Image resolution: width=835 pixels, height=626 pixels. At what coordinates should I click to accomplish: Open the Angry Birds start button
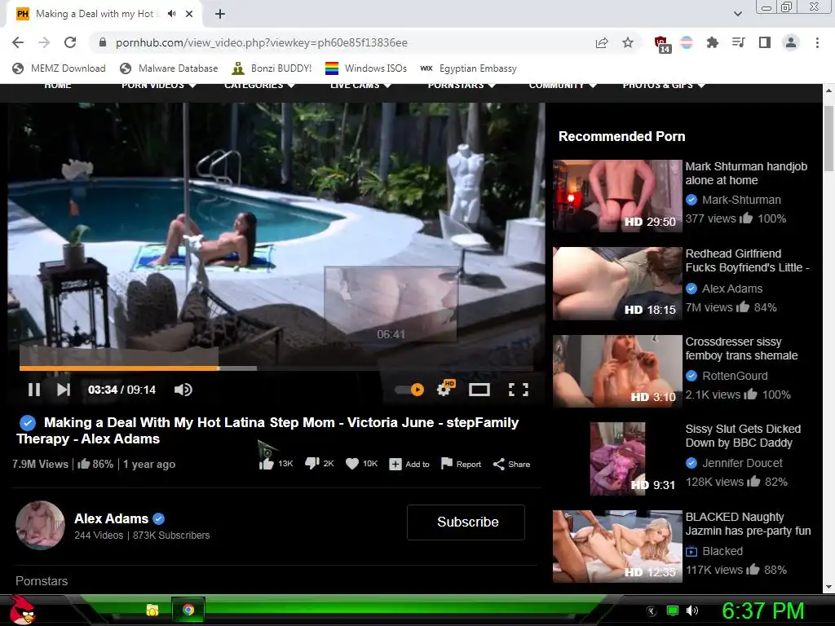(x=22, y=610)
